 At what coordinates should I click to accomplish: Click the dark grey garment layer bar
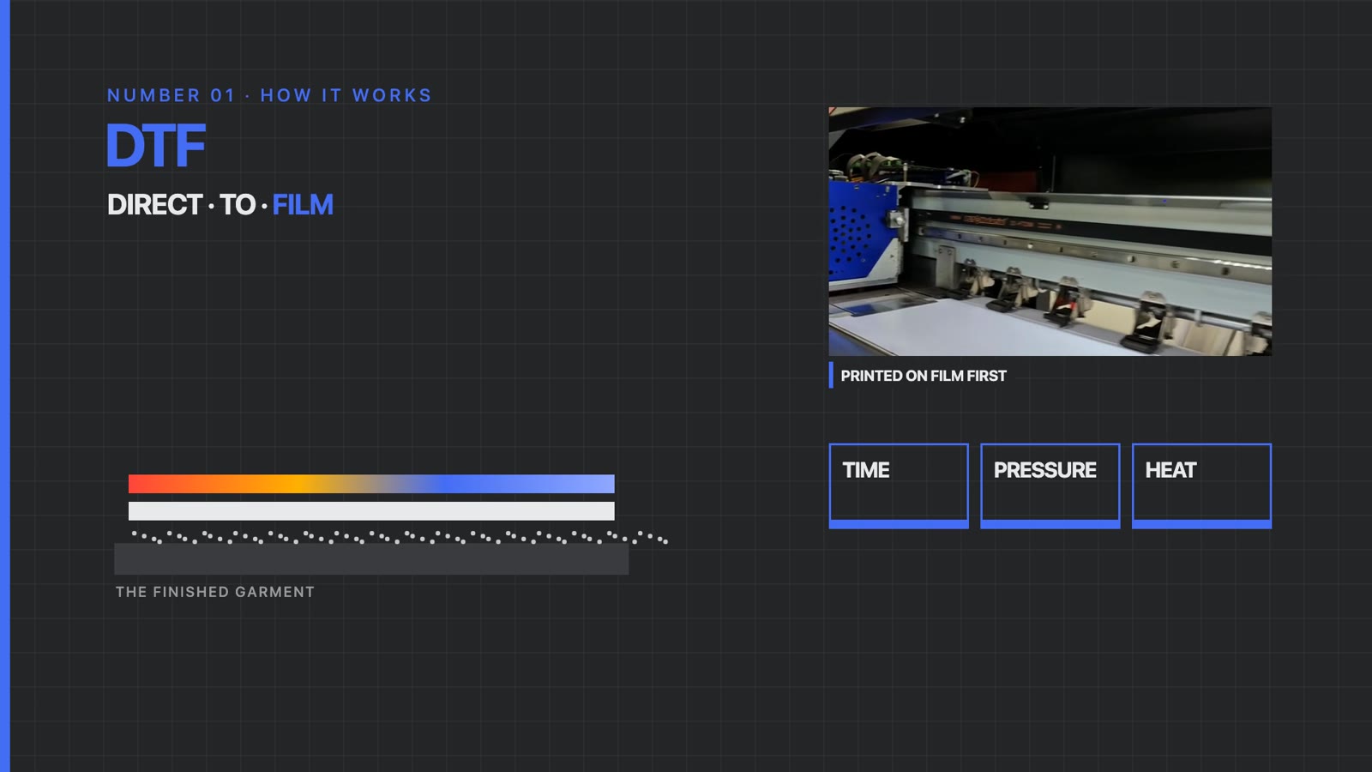click(x=371, y=559)
